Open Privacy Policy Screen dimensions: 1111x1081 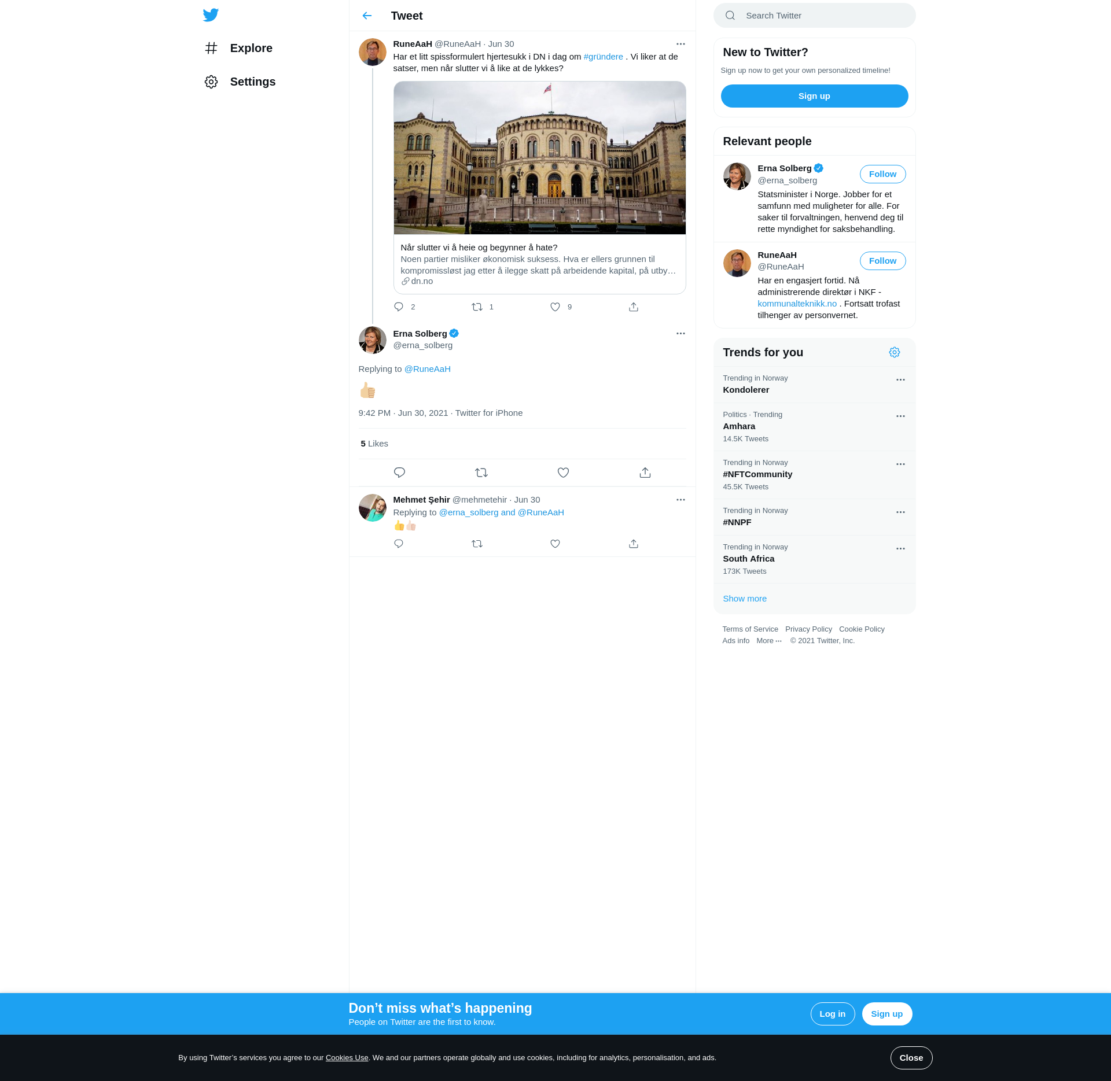(808, 629)
